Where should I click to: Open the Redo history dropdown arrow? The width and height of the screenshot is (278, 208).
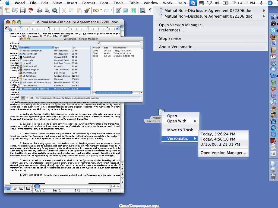[x=111, y=10]
